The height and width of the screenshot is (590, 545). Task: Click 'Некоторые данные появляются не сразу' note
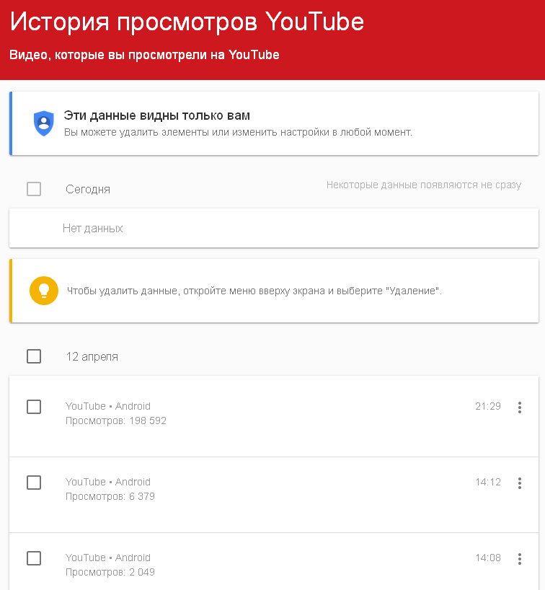pyautogui.click(x=424, y=185)
